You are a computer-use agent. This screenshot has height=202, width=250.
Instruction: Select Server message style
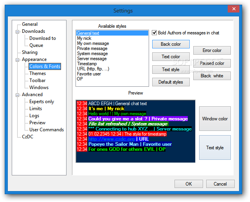[x=112, y=59]
